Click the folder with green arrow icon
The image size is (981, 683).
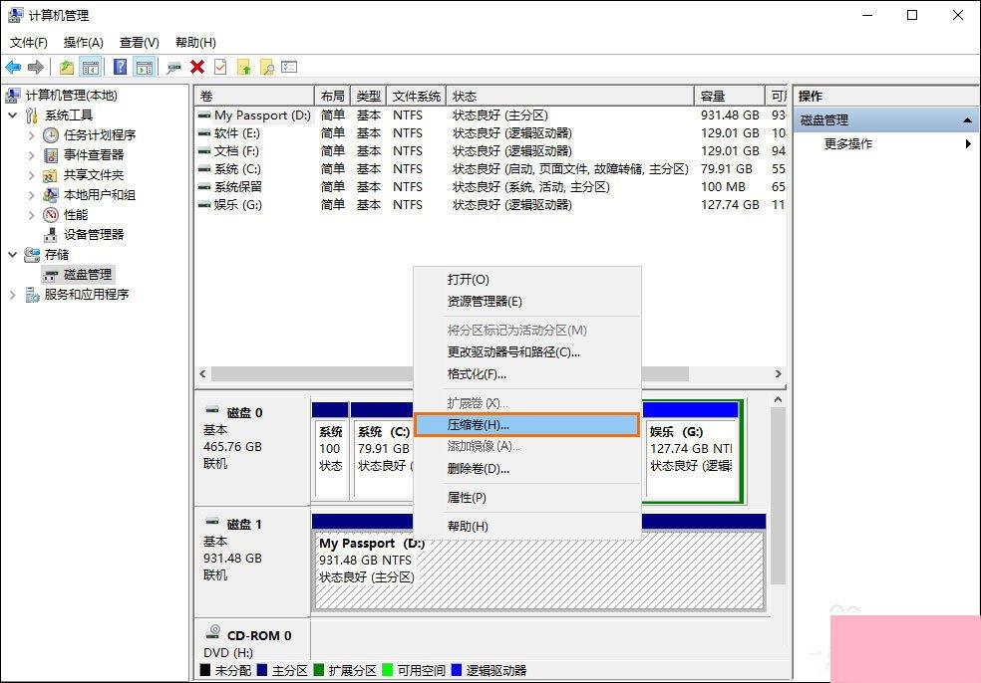[x=244, y=67]
